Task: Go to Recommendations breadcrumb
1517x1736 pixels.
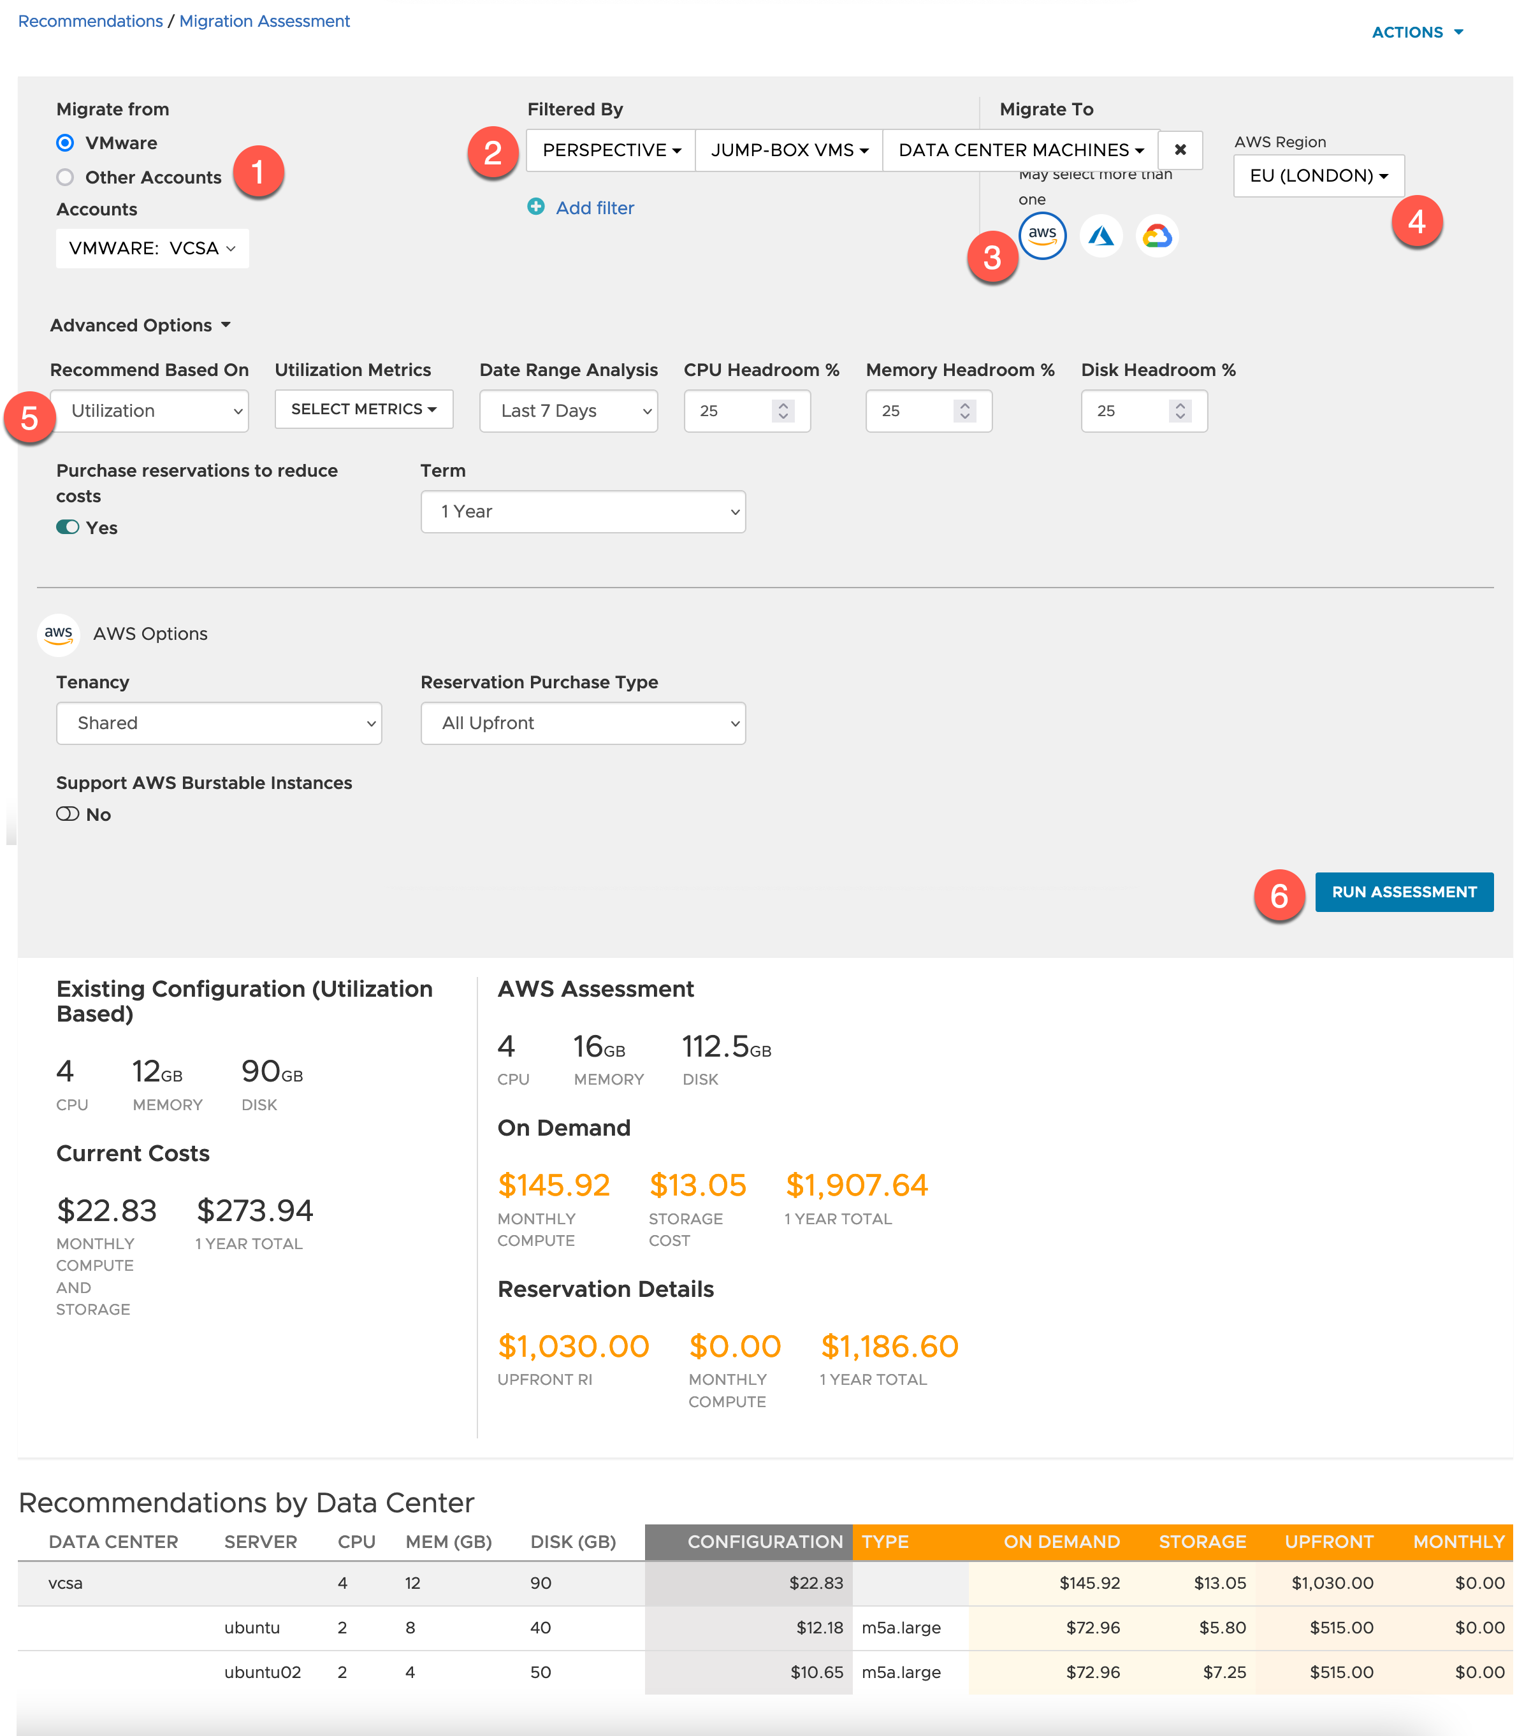Action: (91, 21)
